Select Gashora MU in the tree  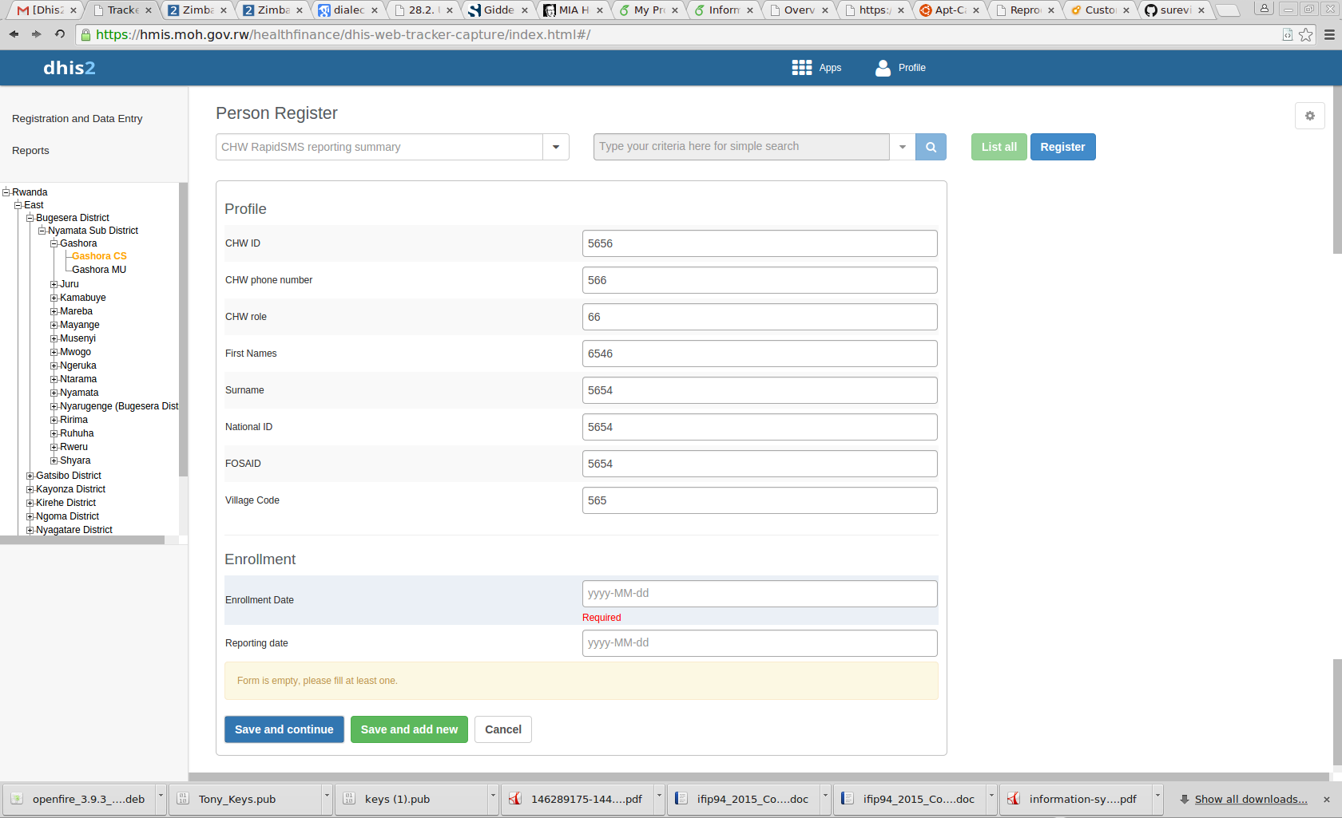[99, 270]
